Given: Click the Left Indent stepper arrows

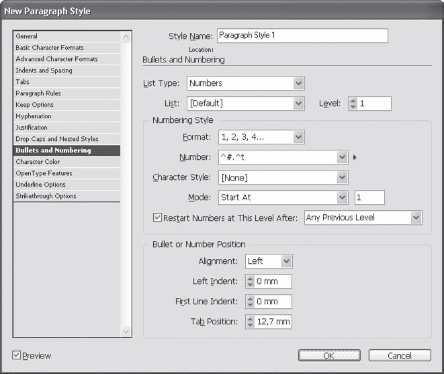Looking at the screenshot, I should tap(251, 281).
